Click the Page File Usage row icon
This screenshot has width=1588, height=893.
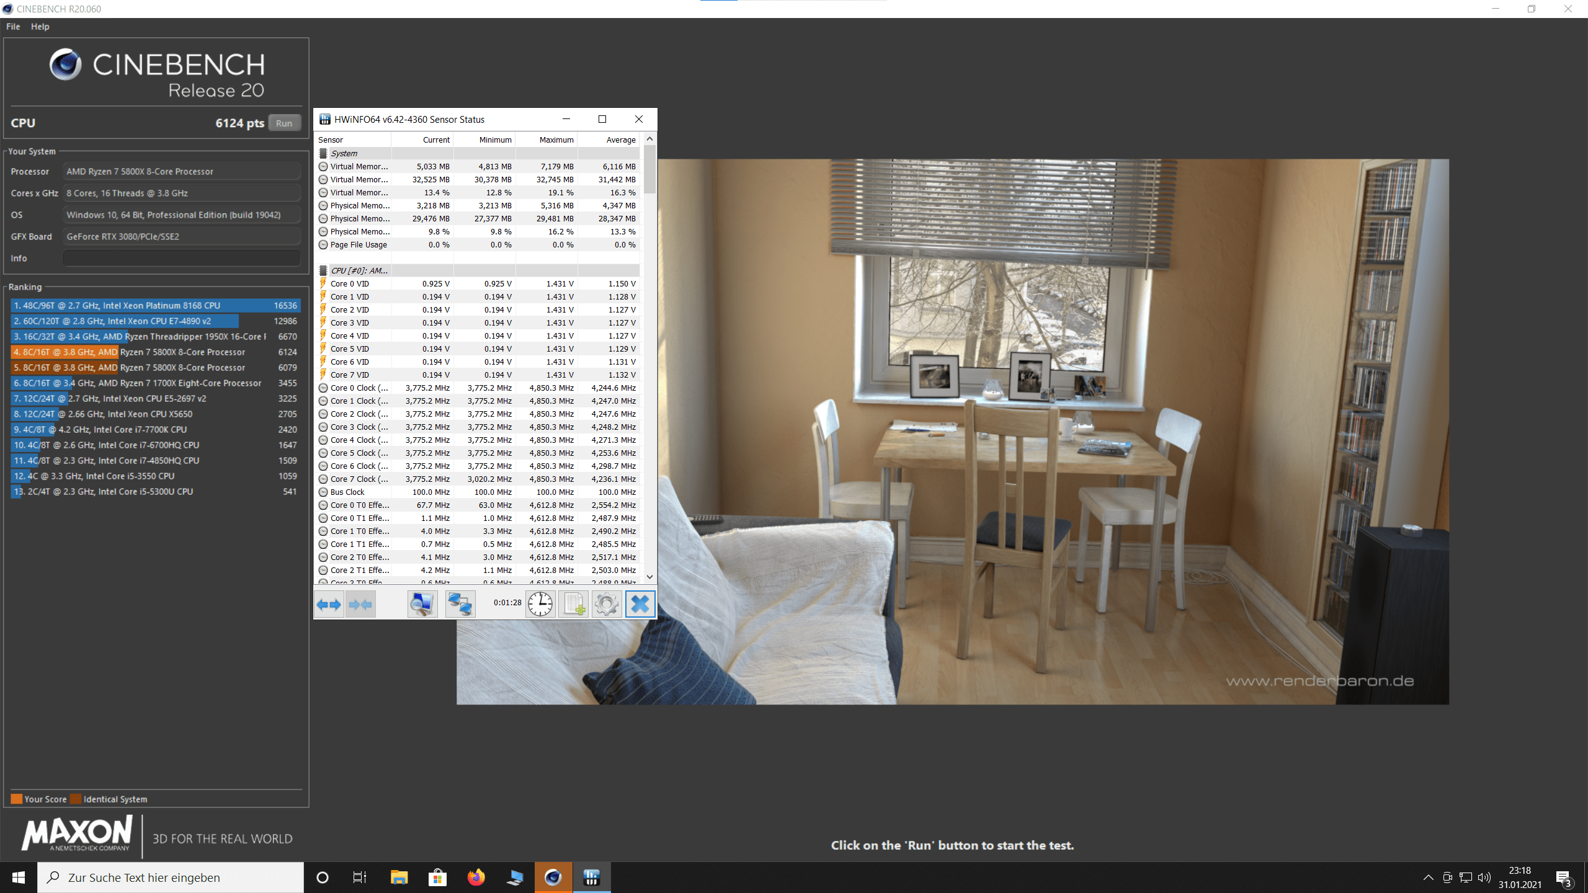[323, 245]
